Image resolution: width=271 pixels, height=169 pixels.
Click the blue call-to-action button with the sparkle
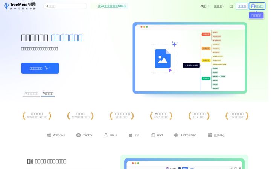[40, 68]
